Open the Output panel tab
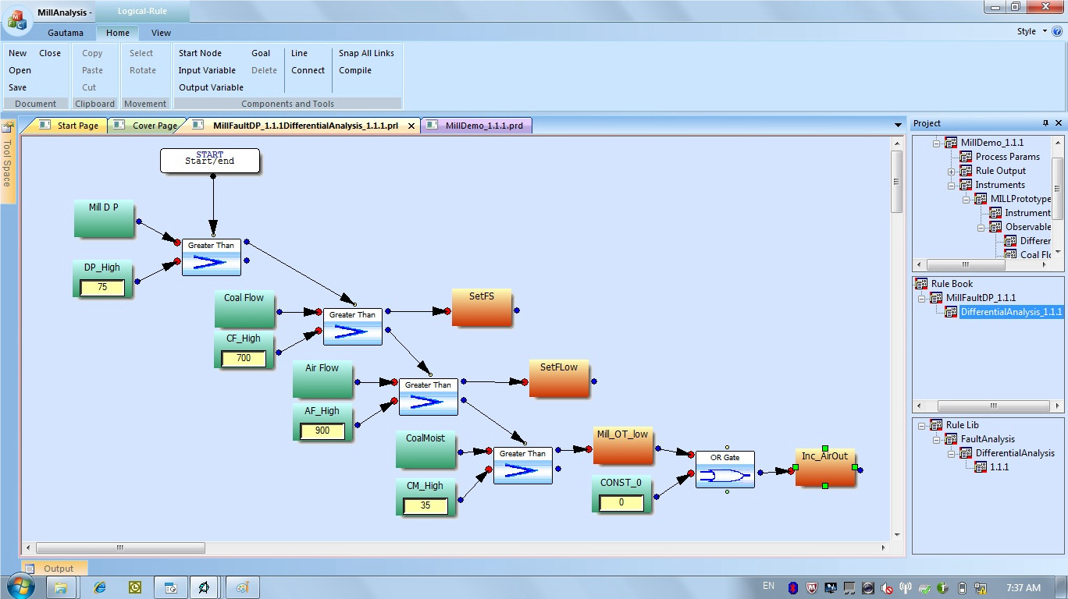Viewport: 1068px width, 599px height. (x=54, y=569)
